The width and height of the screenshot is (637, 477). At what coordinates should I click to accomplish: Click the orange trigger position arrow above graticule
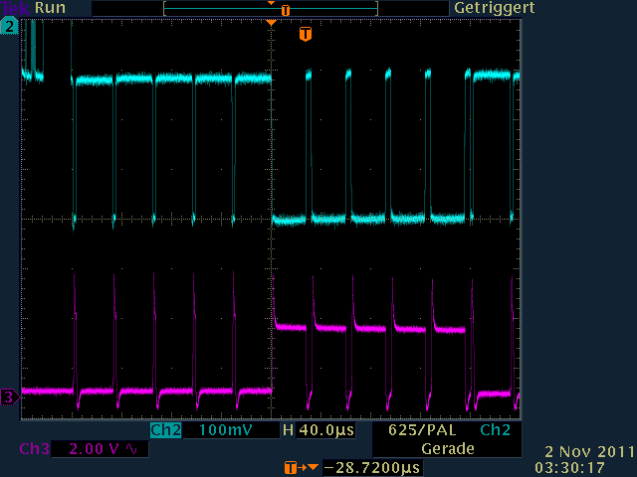coord(271,22)
